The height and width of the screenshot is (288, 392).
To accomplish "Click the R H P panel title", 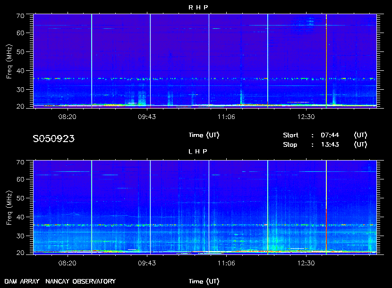I will (x=198, y=8).
